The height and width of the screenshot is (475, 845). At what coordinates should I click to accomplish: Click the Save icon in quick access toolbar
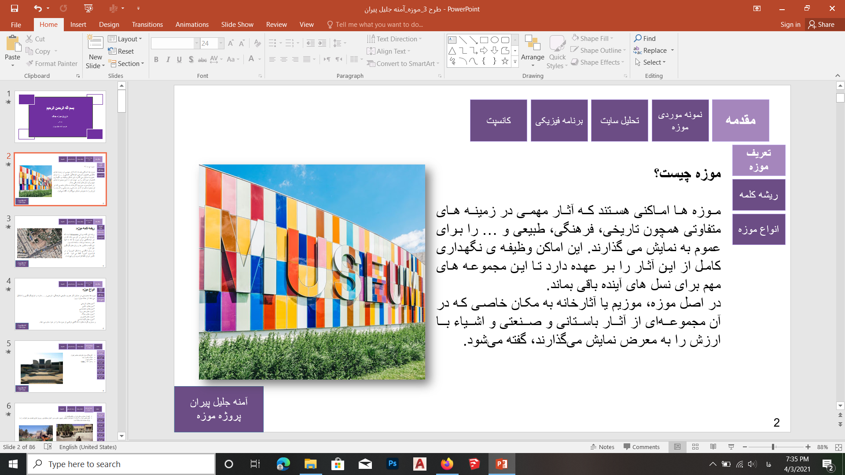tap(15, 8)
